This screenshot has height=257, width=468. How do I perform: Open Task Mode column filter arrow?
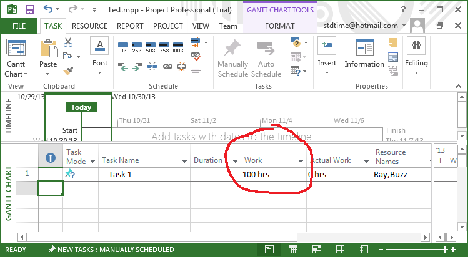(93, 162)
